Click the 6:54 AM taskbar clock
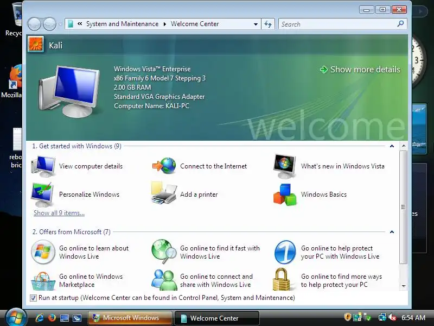The height and width of the screenshot is (326, 434). click(x=413, y=317)
